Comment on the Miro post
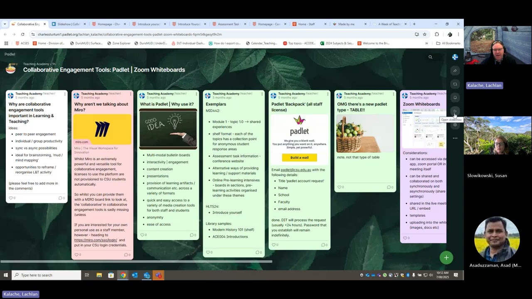Viewport: 532px width, 299px height. (127, 255)
